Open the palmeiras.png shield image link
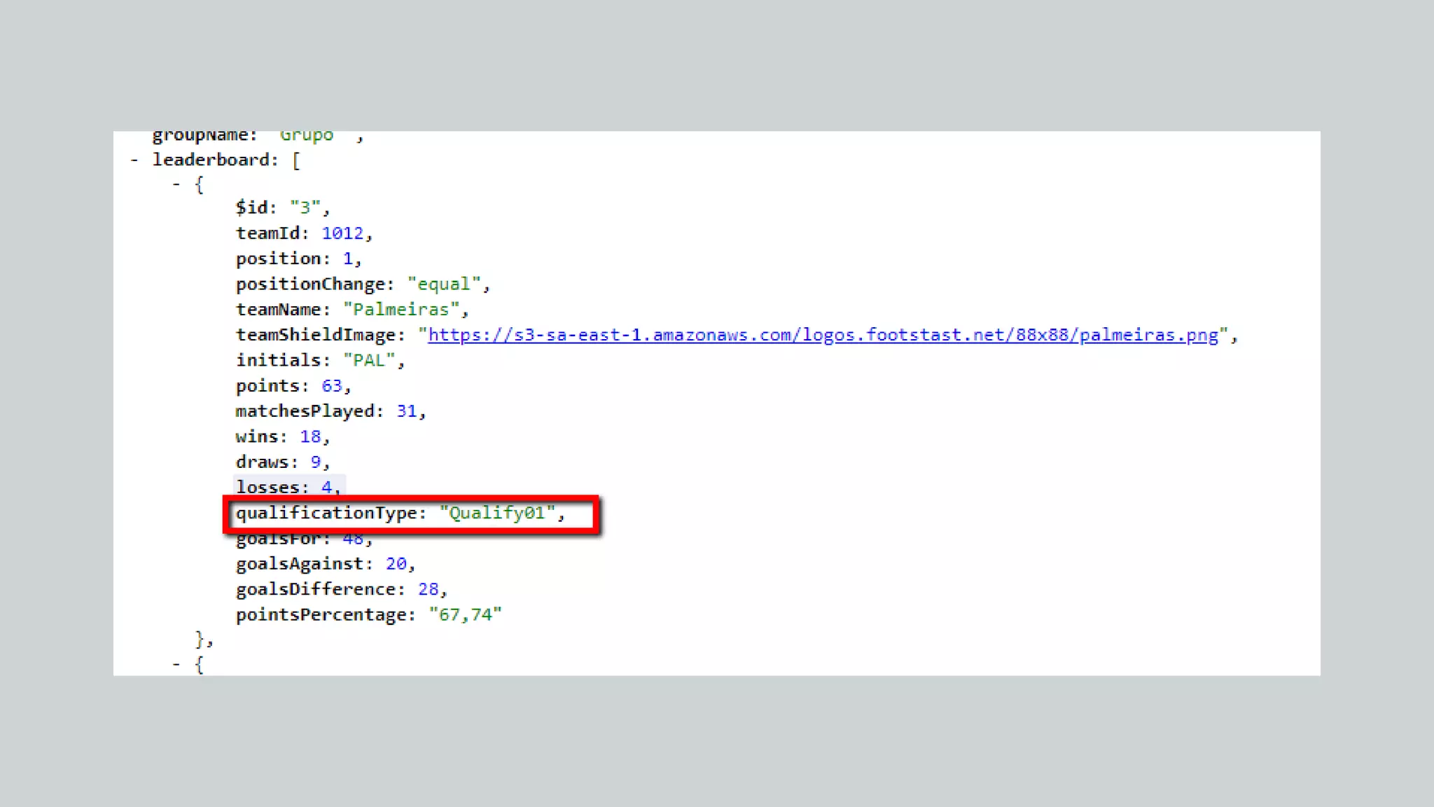1434x807 pixels. [x=823, y=335]
